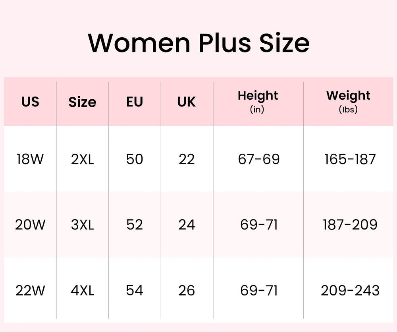The width and height of the screenshot is (397, 332).
Task: Click the Height (in) column header
Action: pyautogui.click(x=258, y=101)
